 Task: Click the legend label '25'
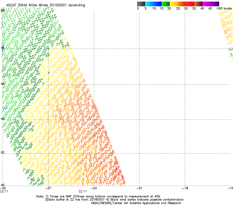[x=178, y=9]
